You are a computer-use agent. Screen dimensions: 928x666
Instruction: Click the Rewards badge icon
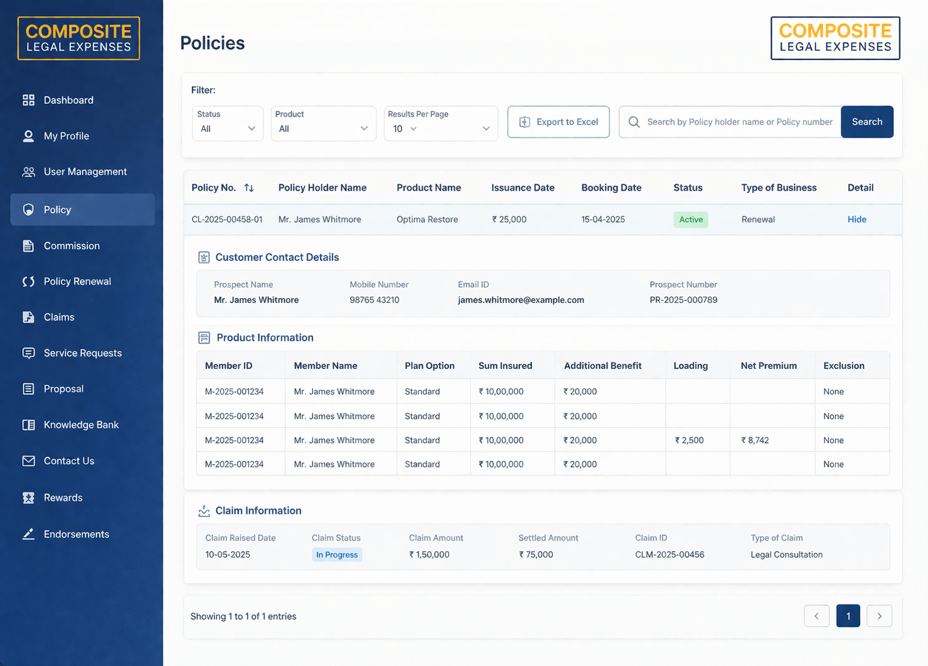tap(28, 498)
